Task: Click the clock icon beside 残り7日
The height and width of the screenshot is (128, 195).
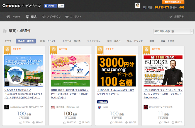Action: 173,122
